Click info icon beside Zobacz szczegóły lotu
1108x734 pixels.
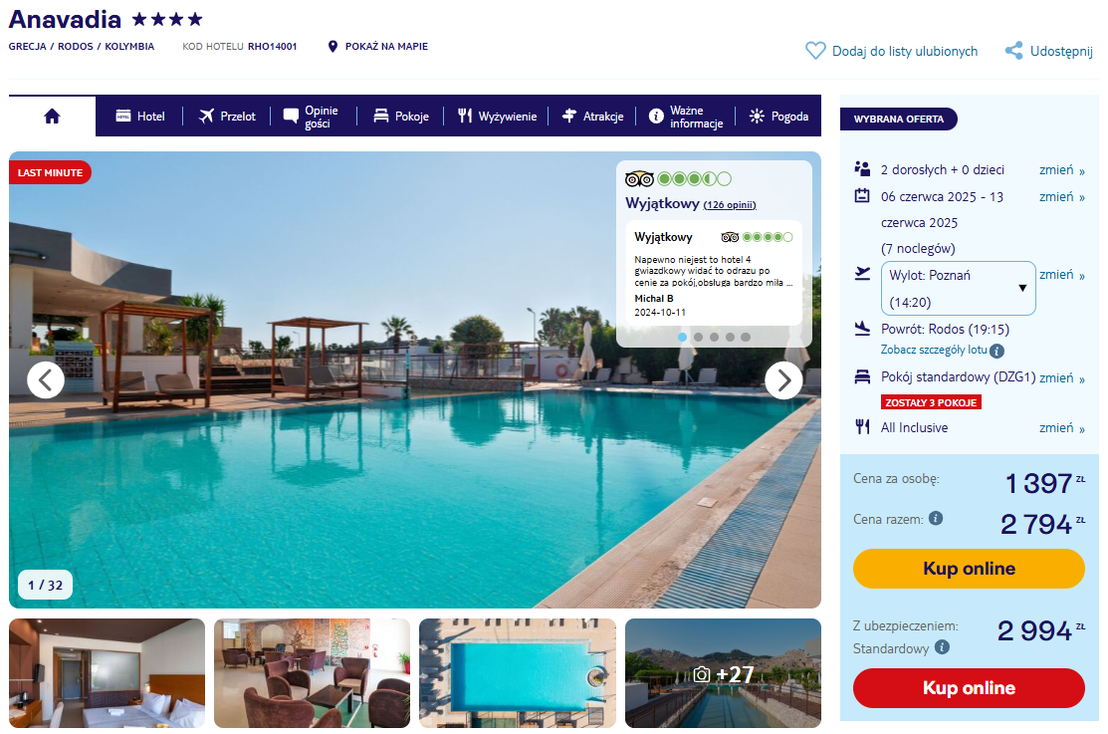point(997,351)
